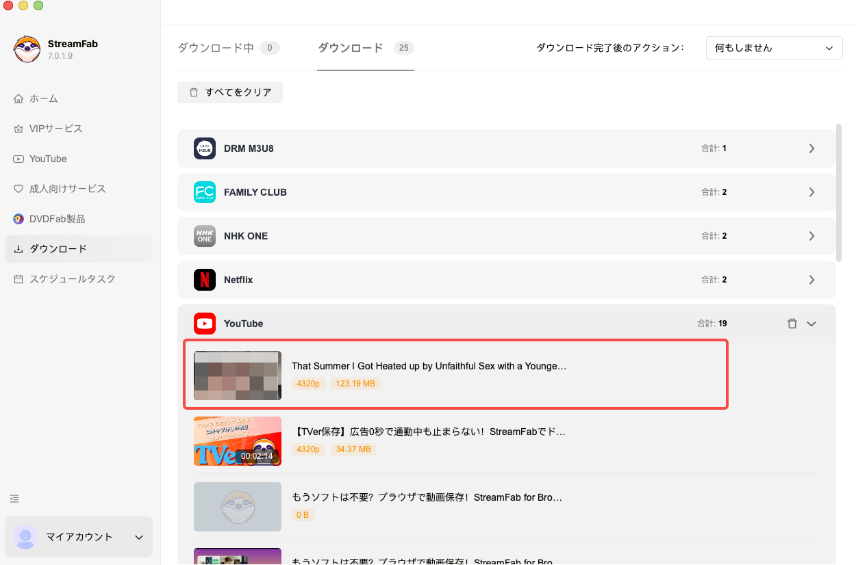Screen dimensions: 856x565
Task: Click the StreamFab sloth logo
Action: [27, 49]
